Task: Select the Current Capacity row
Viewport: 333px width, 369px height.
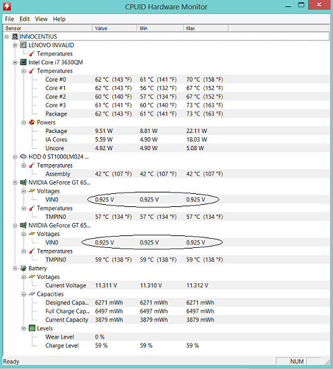Action: [187, 320]
